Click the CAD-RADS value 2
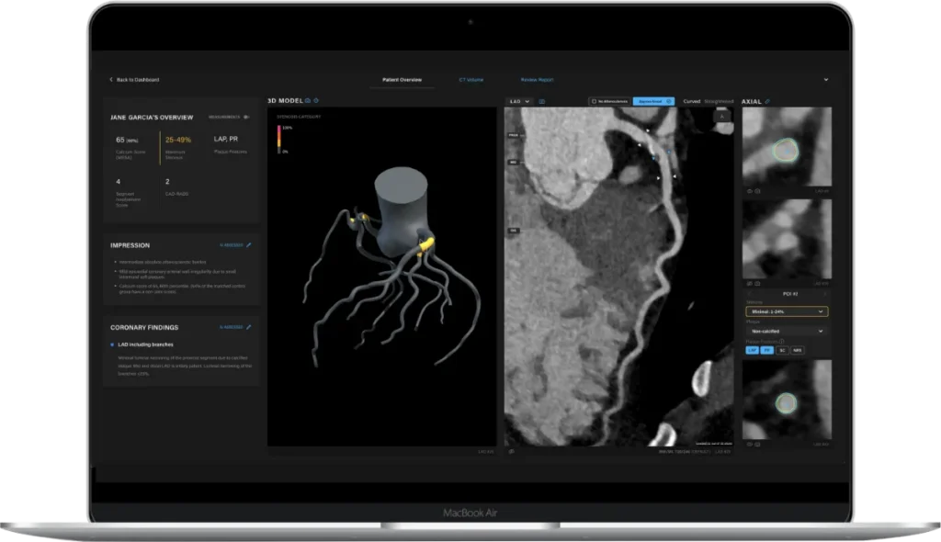Viewport: 941px width, 542px height. tap(167, 181)
